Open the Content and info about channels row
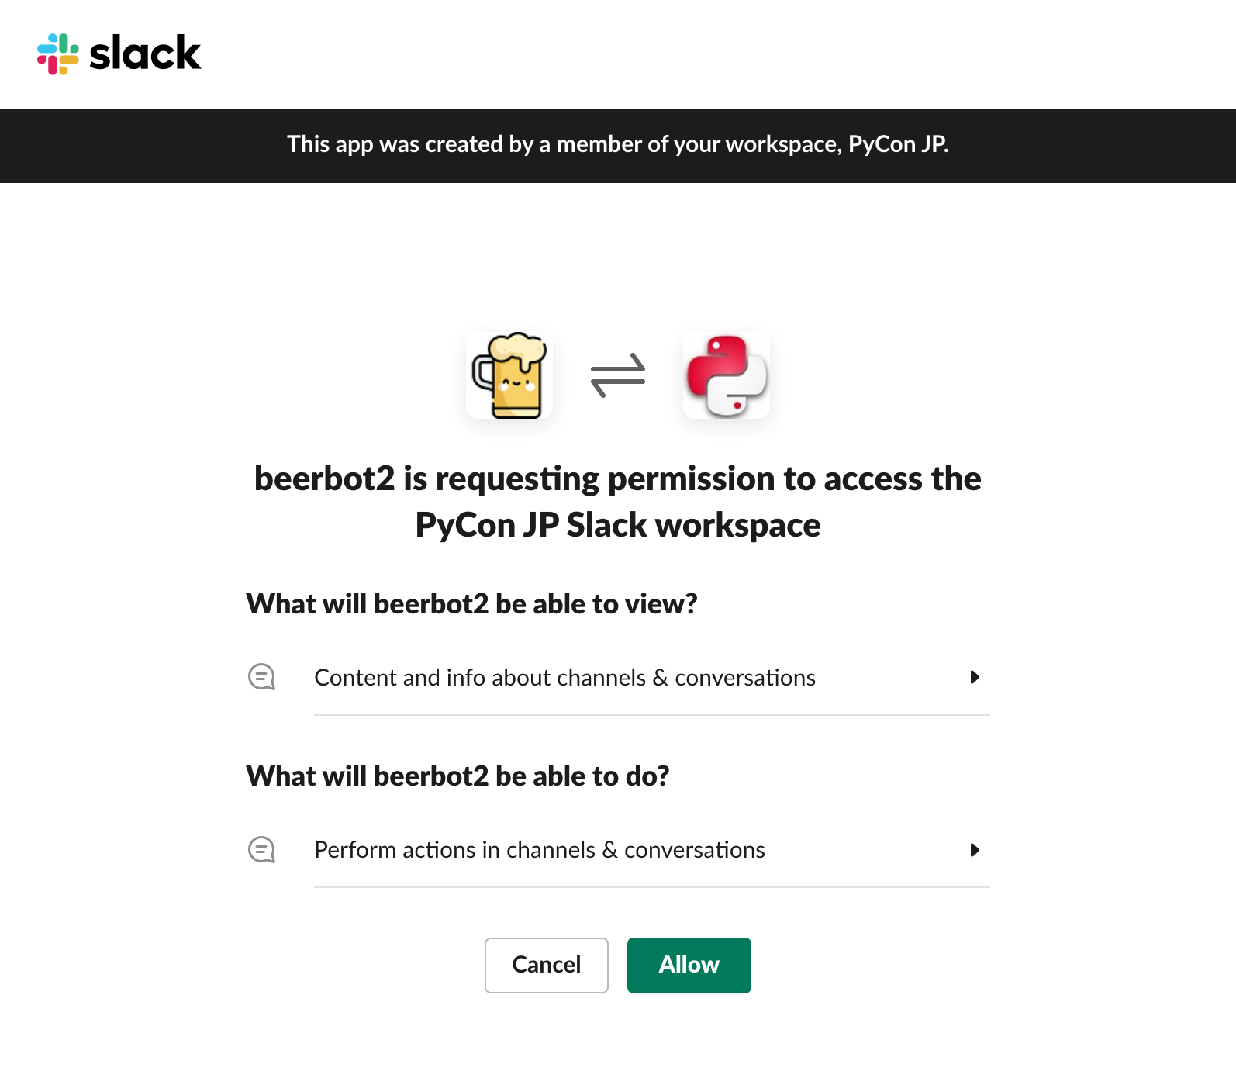1236x1078 pixels. [564, 678]
